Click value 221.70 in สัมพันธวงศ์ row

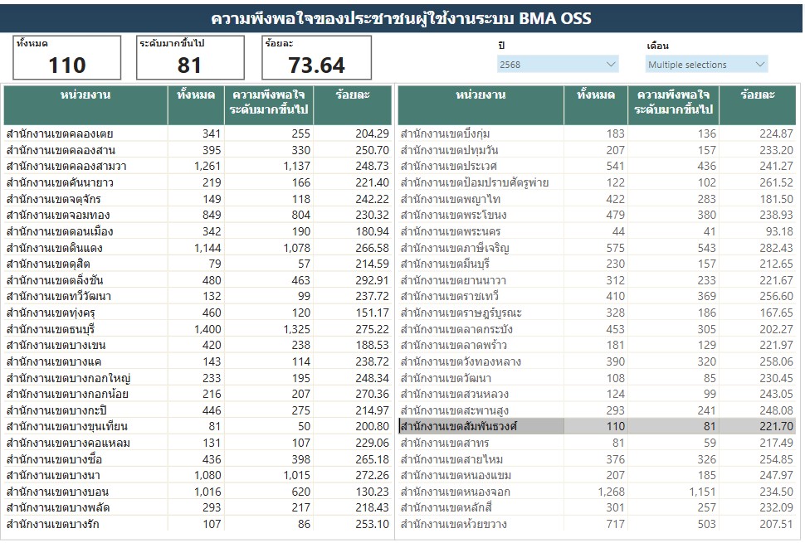pos(776,426)
